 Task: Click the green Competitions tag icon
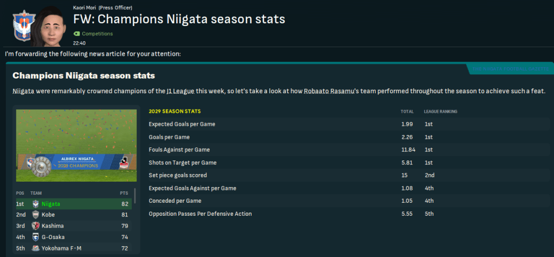coord(76,34)
